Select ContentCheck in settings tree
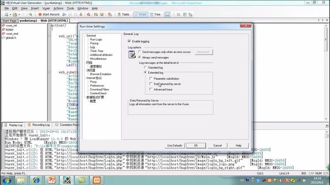 point(98,93)
